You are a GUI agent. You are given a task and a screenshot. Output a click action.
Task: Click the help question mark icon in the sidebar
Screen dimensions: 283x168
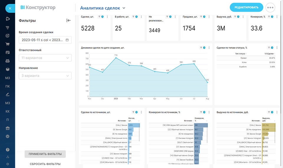click(x=7, y=150)
